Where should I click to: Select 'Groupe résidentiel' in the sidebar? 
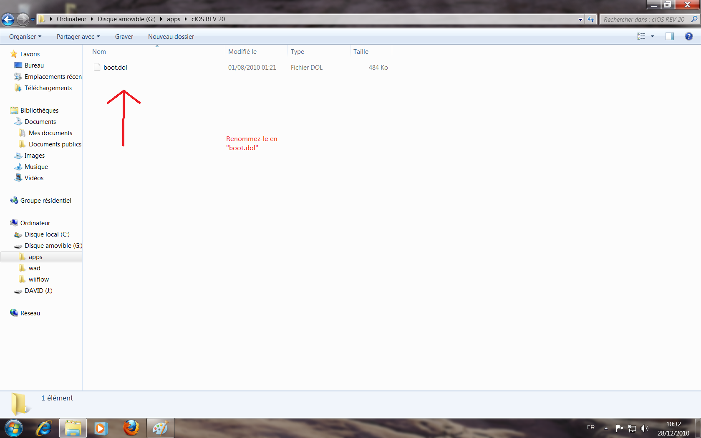point(46,201)
